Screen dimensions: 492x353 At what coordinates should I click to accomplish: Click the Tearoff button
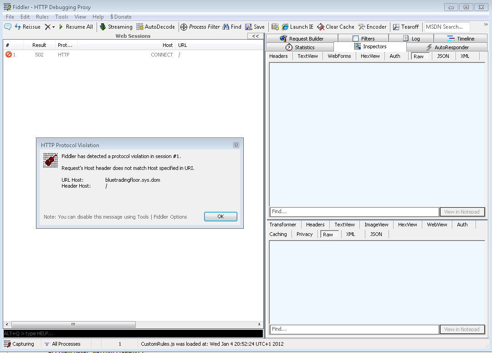[x=406, y=27]
